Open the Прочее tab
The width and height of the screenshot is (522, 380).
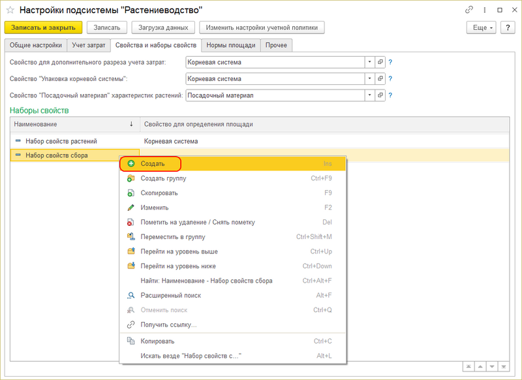276,45
